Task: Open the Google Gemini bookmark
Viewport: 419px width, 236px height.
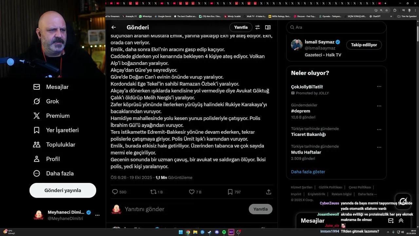Action: [x=162, y=16]
